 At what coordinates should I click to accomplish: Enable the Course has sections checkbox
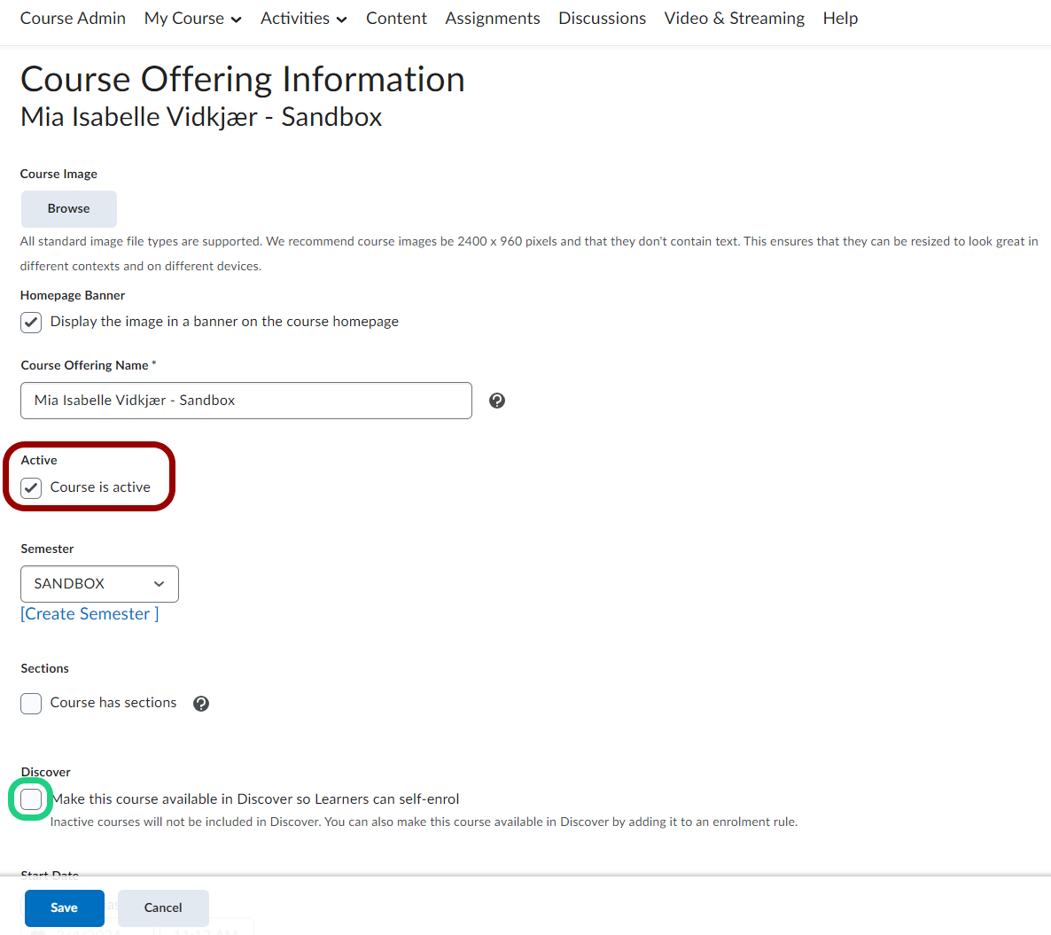click(31, 704)
